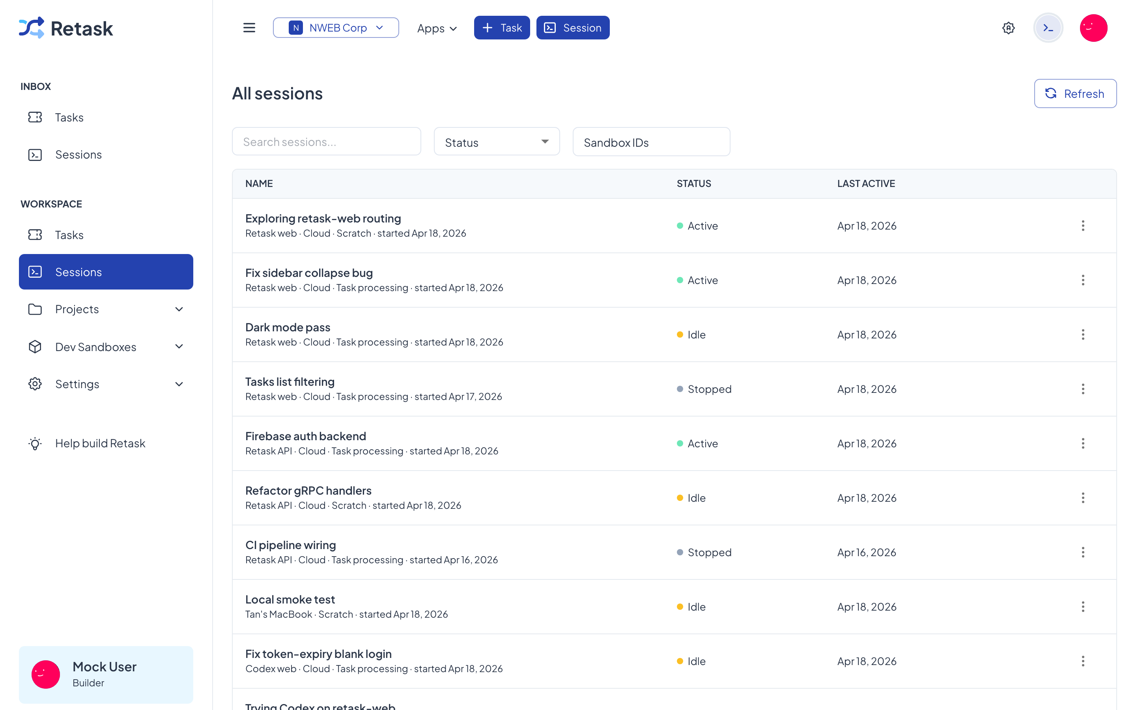Screen dimensions: 1136x710
Task: Click the Settings gear icon in sidebar
Action: point(35,384)
